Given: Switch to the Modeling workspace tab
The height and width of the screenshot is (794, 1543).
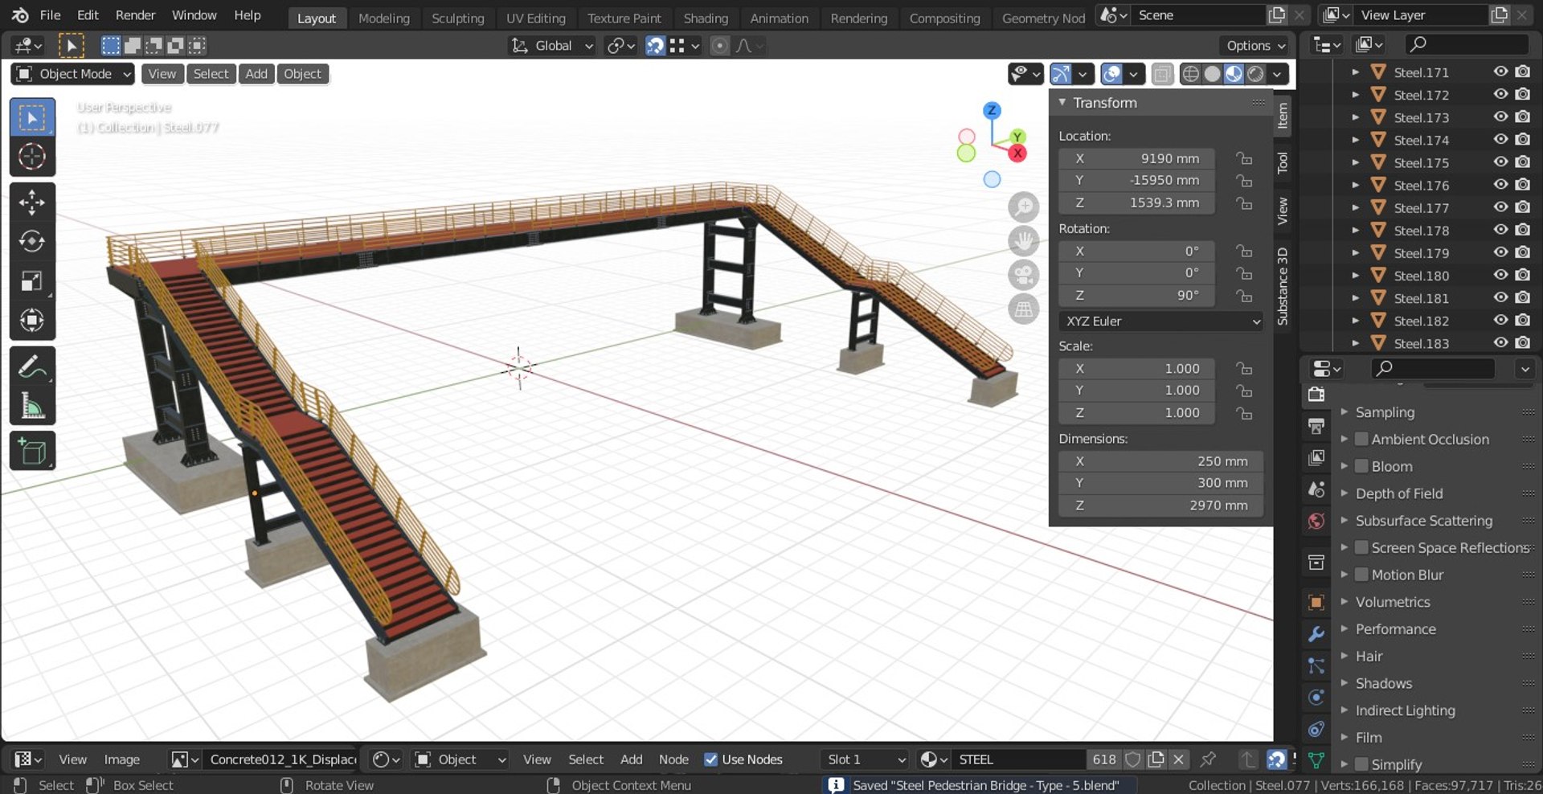Looking at the screenshot, I should click(383, 18).
